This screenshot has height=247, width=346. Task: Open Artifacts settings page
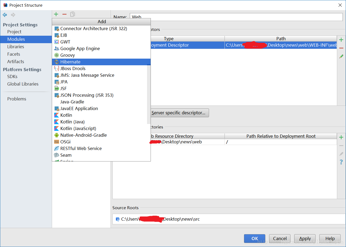click(x=26, y=62)
